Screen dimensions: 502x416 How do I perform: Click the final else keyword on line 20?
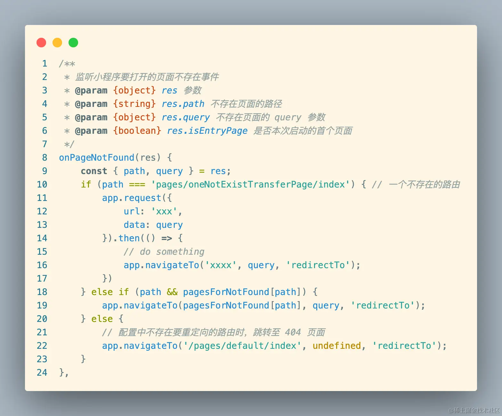[102, 319]
